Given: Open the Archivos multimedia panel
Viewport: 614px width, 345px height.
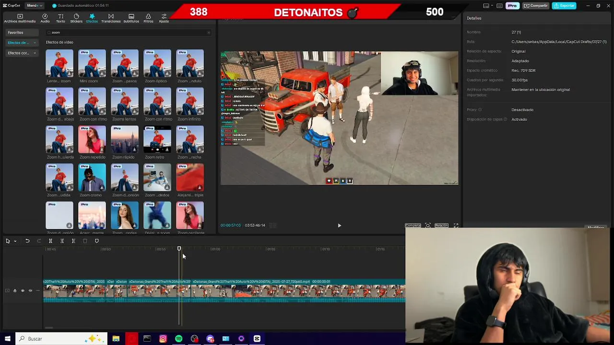Looking at the screenshot, I should (20, 19).
